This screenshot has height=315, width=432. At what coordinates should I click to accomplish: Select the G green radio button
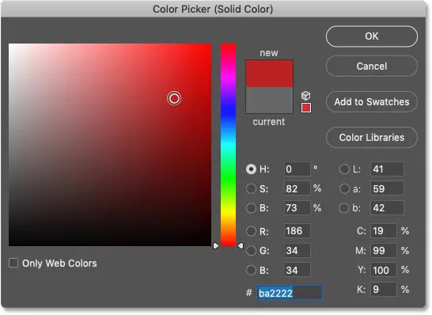tap(251, 251)
